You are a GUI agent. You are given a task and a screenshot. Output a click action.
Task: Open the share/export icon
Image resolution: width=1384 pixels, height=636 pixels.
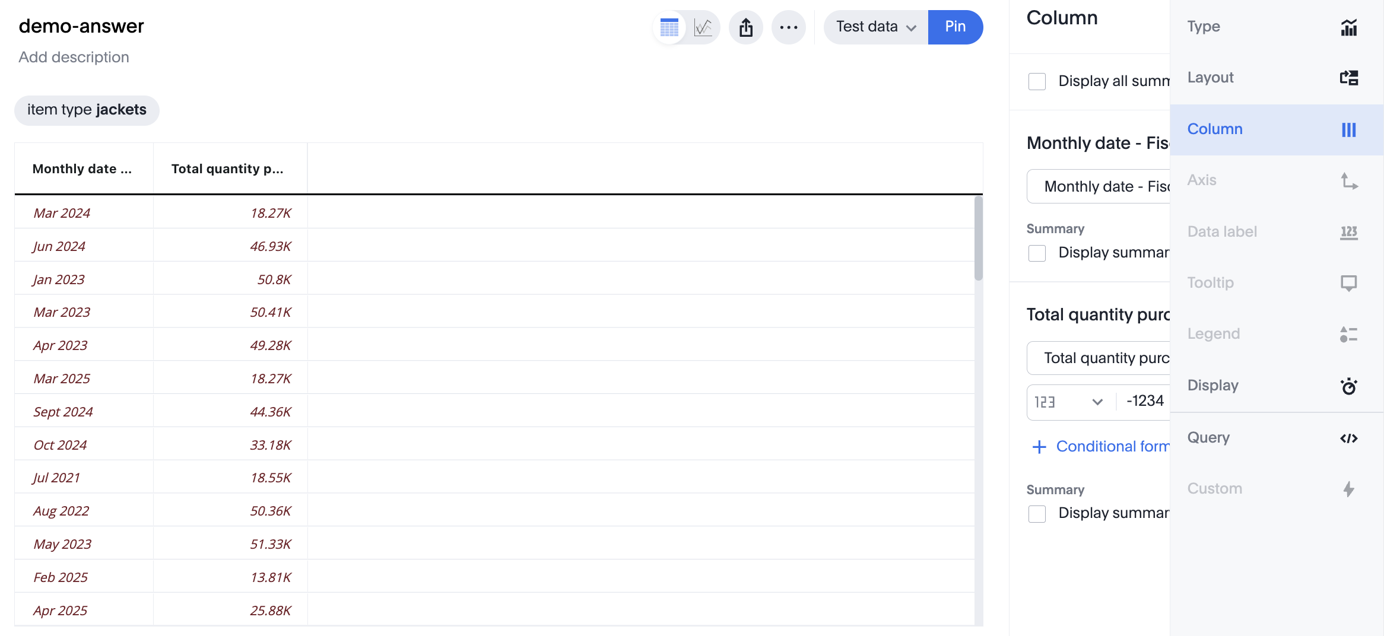click(x=745, y=27)
